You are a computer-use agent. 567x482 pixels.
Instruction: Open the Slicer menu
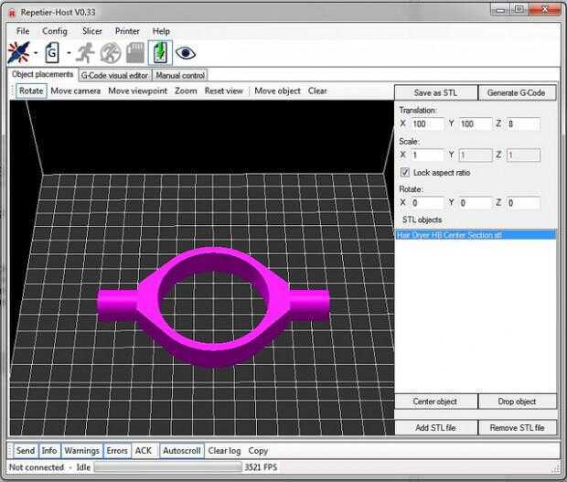point(92,31)
